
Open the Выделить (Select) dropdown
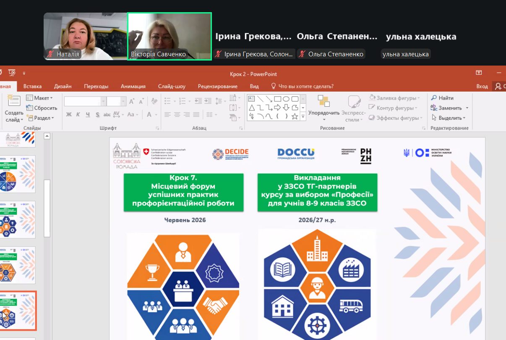[450, 118]
